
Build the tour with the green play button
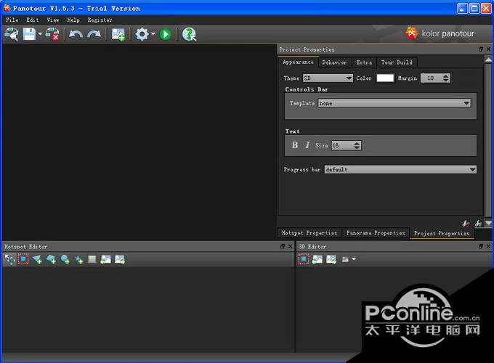(x=165, y=34)
